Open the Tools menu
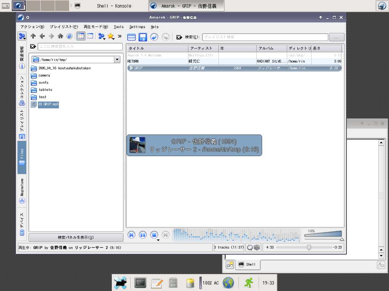Viewport: 389px width, 291px height. point(119,27)
